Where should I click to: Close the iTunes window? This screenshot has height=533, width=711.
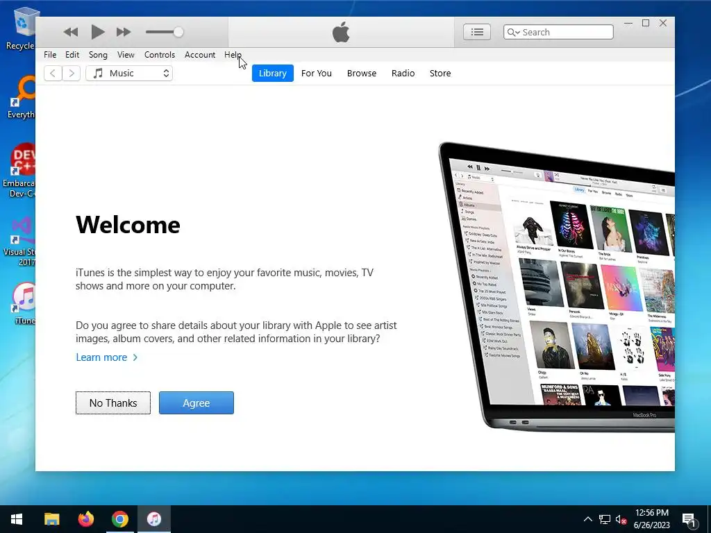click(x=663, y=23)
